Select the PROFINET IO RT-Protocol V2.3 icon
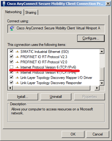The width and height of the screenshot is (112, 141). pyautogui.click(x=17, y=57)
